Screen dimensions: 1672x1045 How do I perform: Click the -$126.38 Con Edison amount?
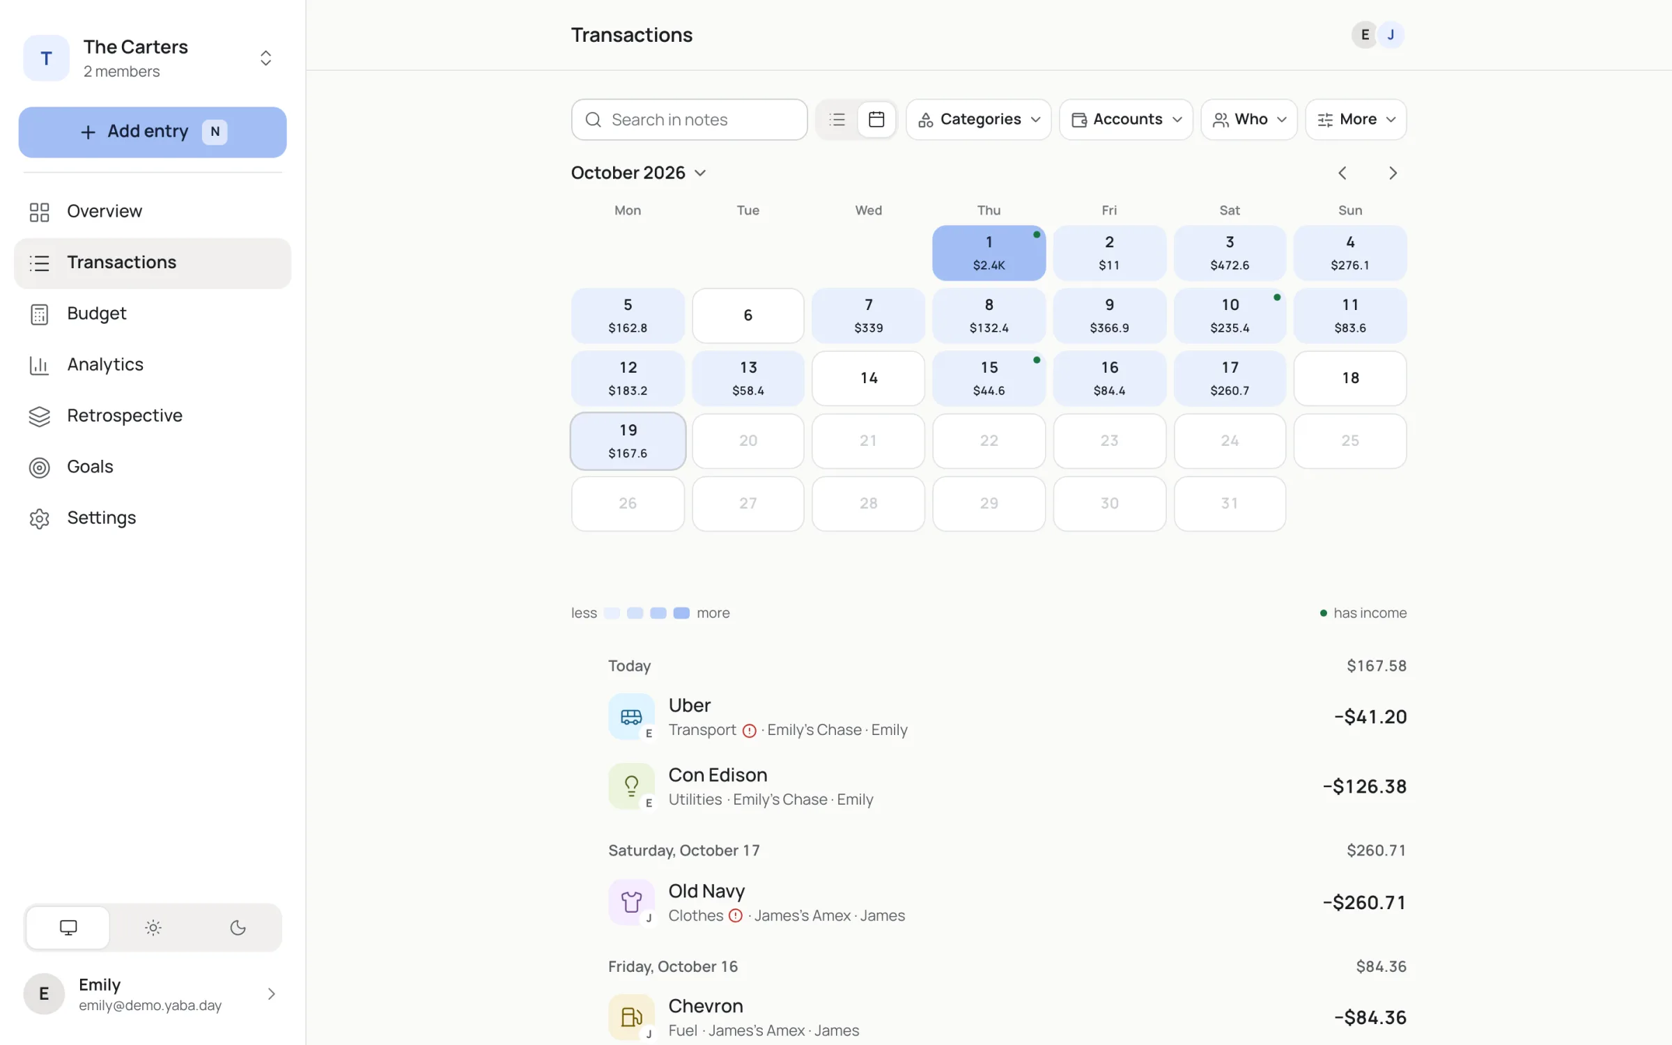pos(1364,787)
